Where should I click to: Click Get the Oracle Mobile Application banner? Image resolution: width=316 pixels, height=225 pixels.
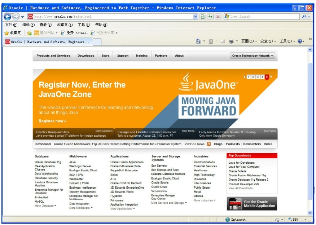[x=252, y=204]
